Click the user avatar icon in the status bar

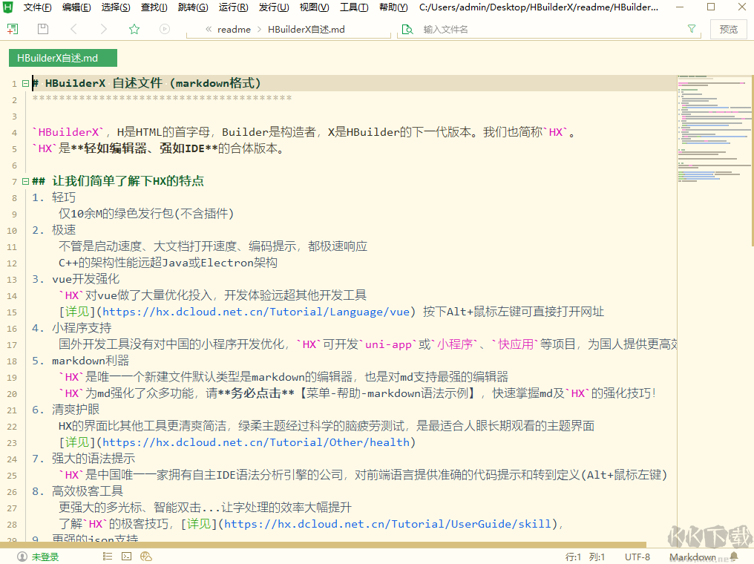pos(22,557)
